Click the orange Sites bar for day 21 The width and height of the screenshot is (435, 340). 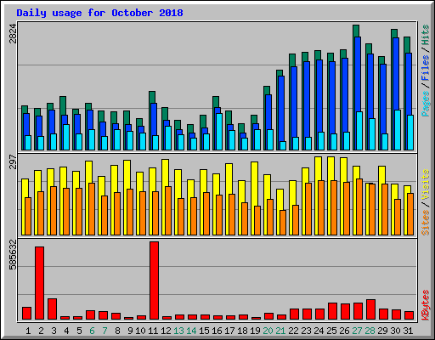pyautogui.click(x=283, y=223)
